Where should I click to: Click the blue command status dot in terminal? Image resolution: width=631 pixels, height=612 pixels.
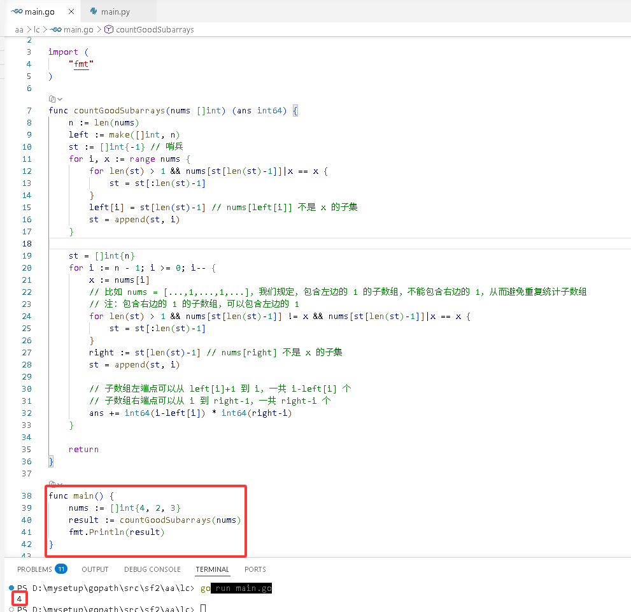(11, 588)
